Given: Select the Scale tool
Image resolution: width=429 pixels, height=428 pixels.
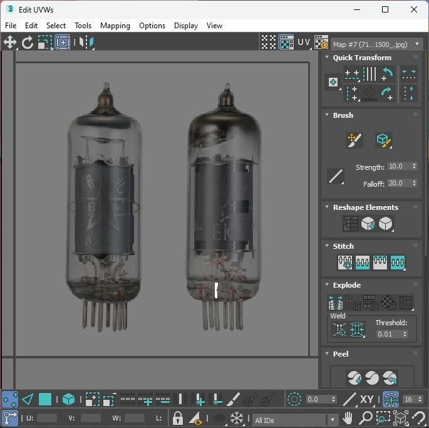Looking at the screenshot, I should (45, 43).
